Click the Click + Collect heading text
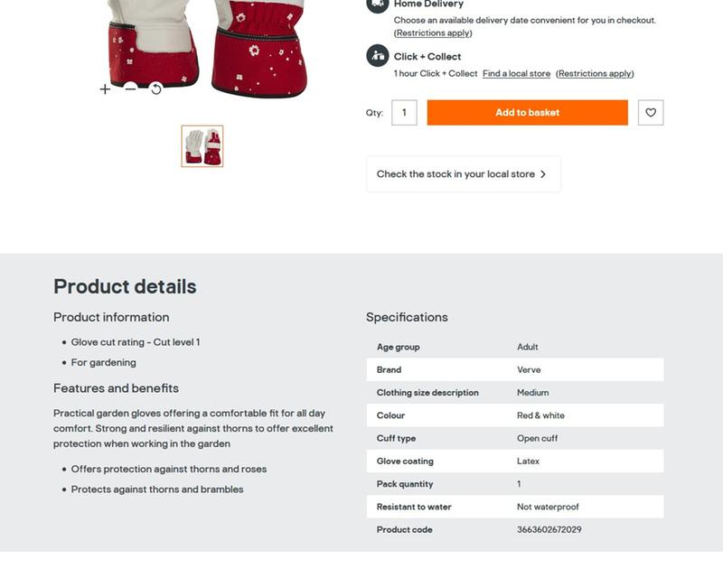Screen dimensions: 723x578 427,56
